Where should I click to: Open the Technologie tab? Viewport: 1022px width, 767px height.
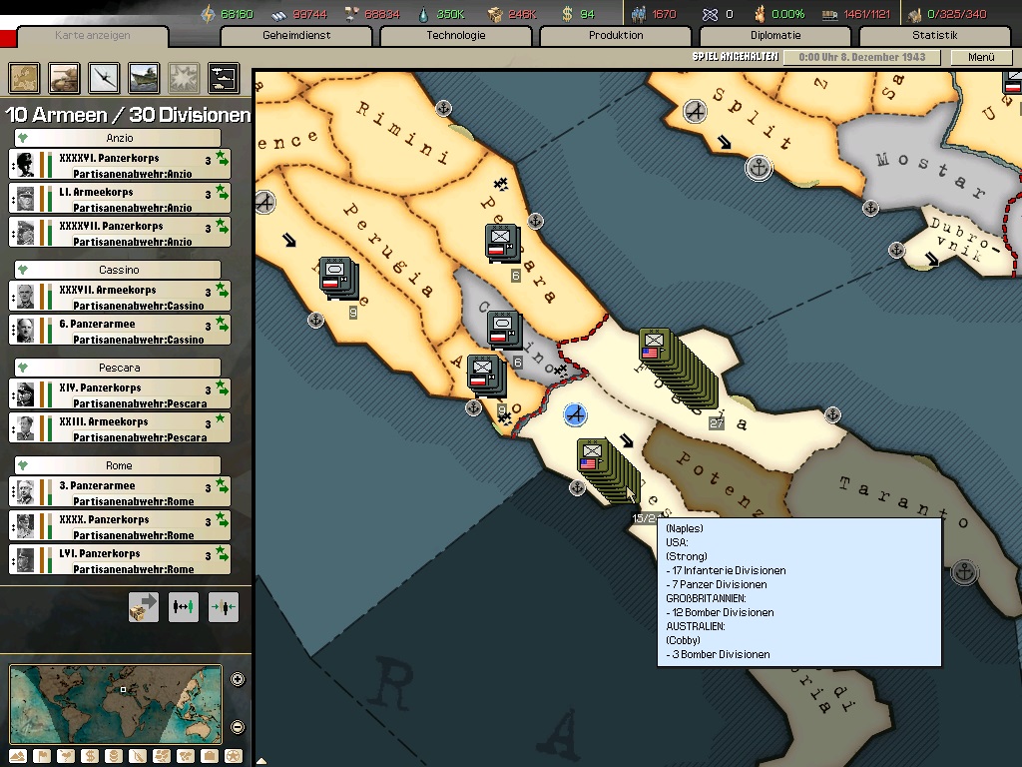(x=455, y=35)
